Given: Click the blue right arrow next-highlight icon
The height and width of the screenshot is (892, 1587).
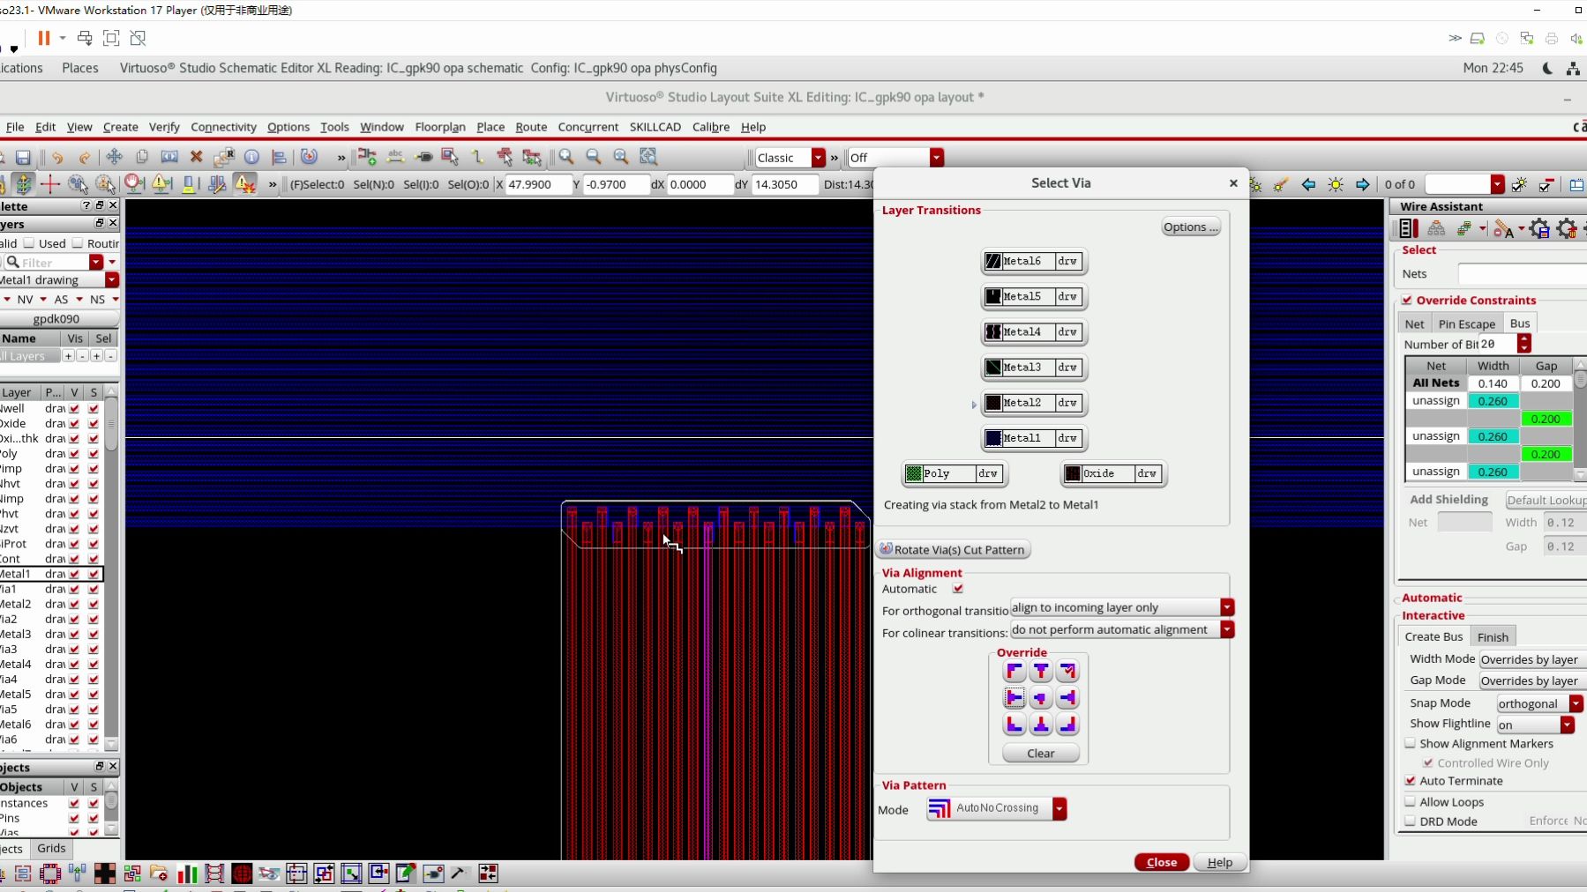Looking at the screenshot, I should pos(1363,184).
